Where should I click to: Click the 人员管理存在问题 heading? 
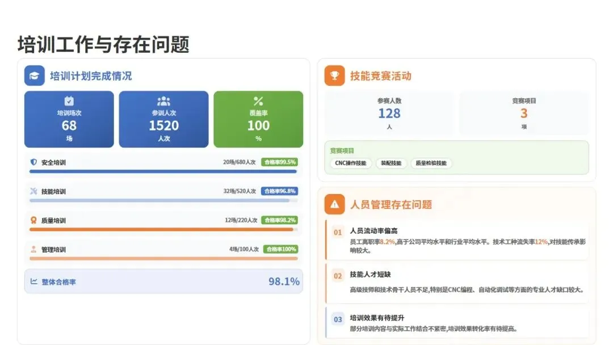[391, 205]
